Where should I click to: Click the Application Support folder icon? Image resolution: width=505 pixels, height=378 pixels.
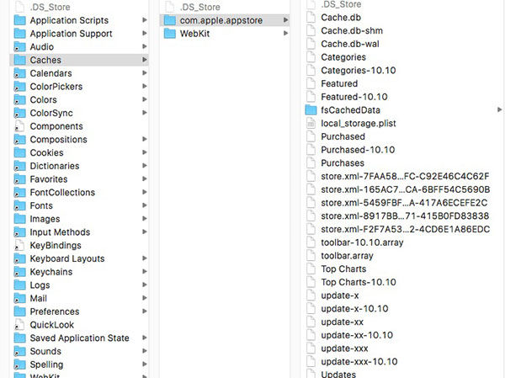coord(20,34)
